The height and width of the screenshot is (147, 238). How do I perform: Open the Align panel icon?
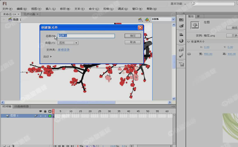pyautogui.click(x=181, y=35)
